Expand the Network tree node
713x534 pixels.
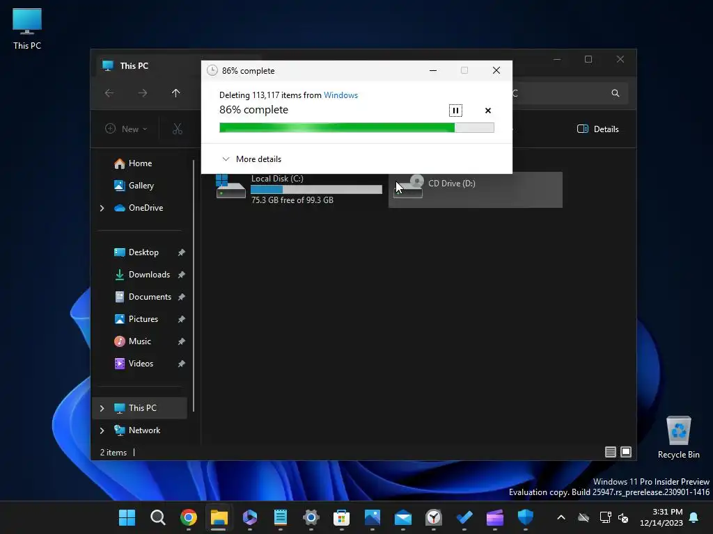click(x=102, y=430)
